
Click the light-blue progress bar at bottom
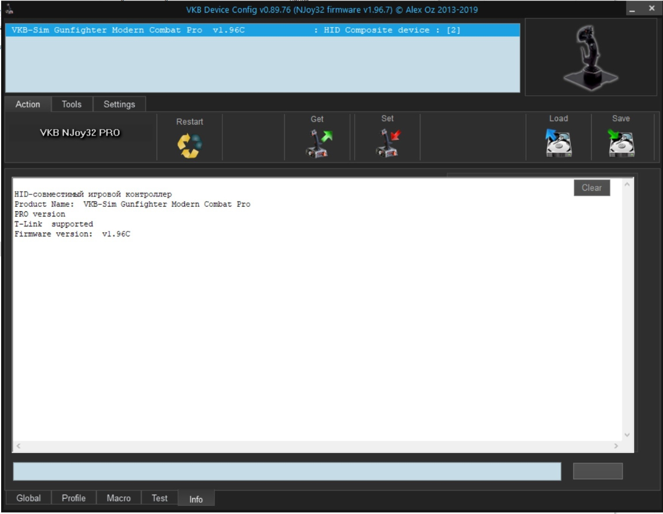point(287,471)
